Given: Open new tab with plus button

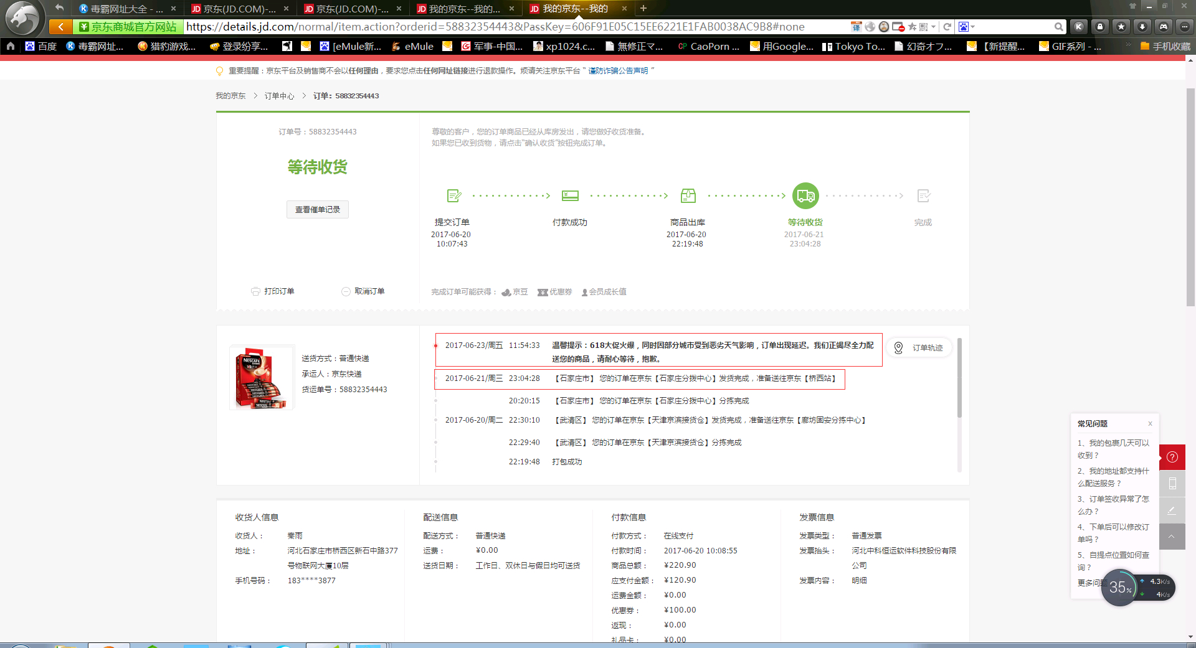Looking at the screenshot, I should (643, 8).
